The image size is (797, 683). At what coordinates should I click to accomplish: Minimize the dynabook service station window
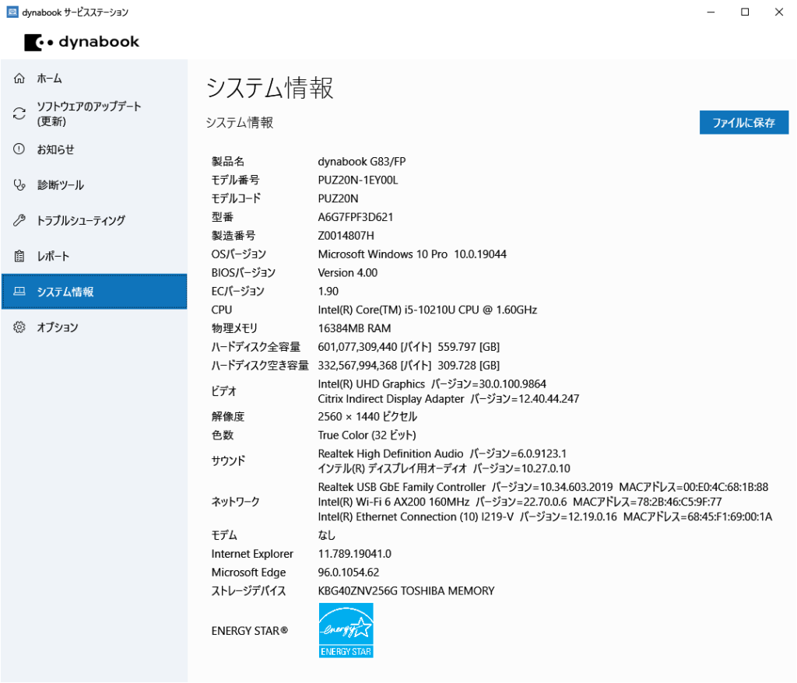[711, 12]
